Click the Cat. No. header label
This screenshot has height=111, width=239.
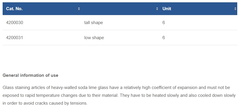[x=14, y=9]
